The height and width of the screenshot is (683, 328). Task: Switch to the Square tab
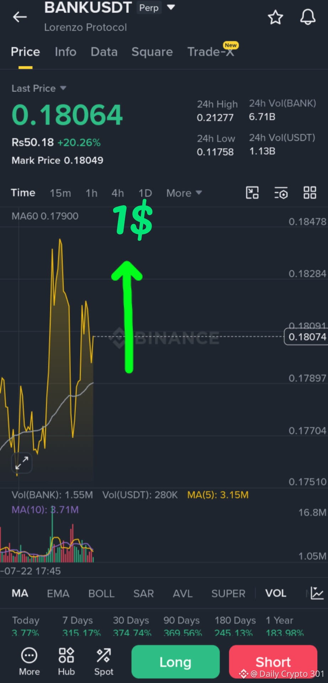tap(152, 52)
